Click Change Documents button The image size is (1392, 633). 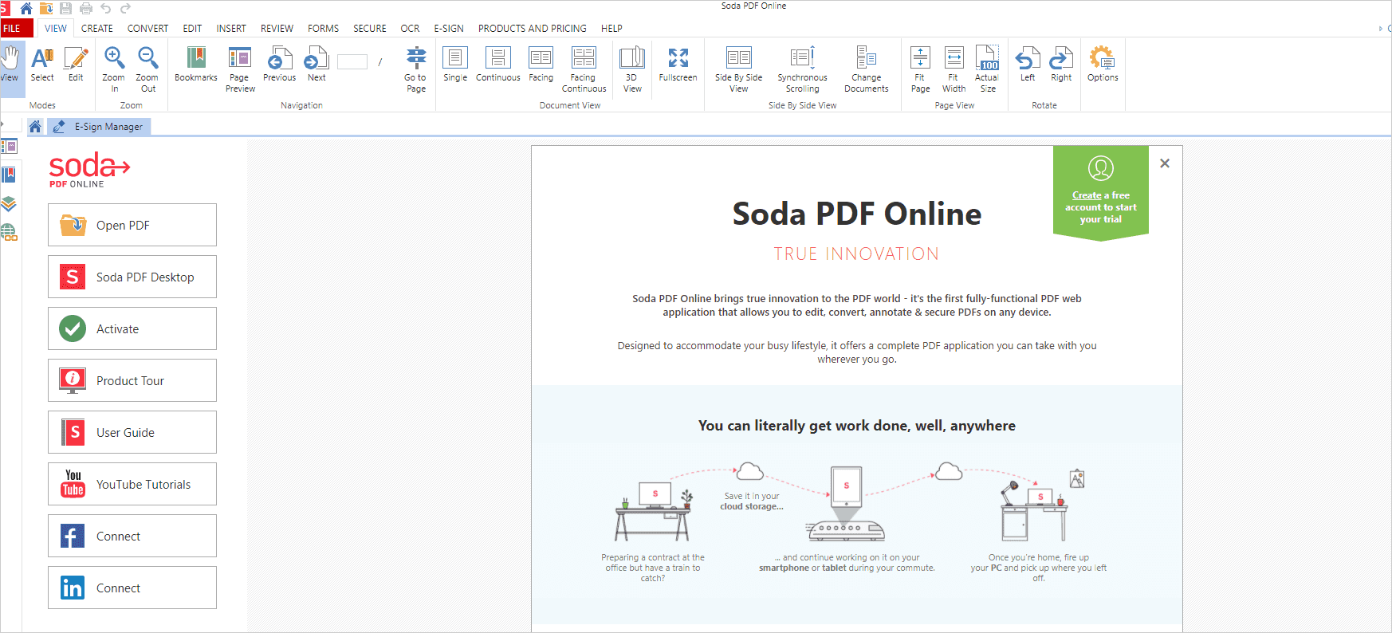pyautogui.click(x=866, y=69)
